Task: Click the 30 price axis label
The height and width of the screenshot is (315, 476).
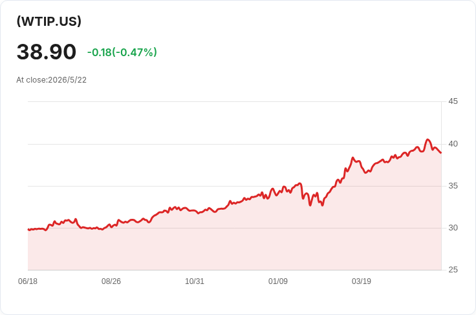Action: tap(453, 228)
